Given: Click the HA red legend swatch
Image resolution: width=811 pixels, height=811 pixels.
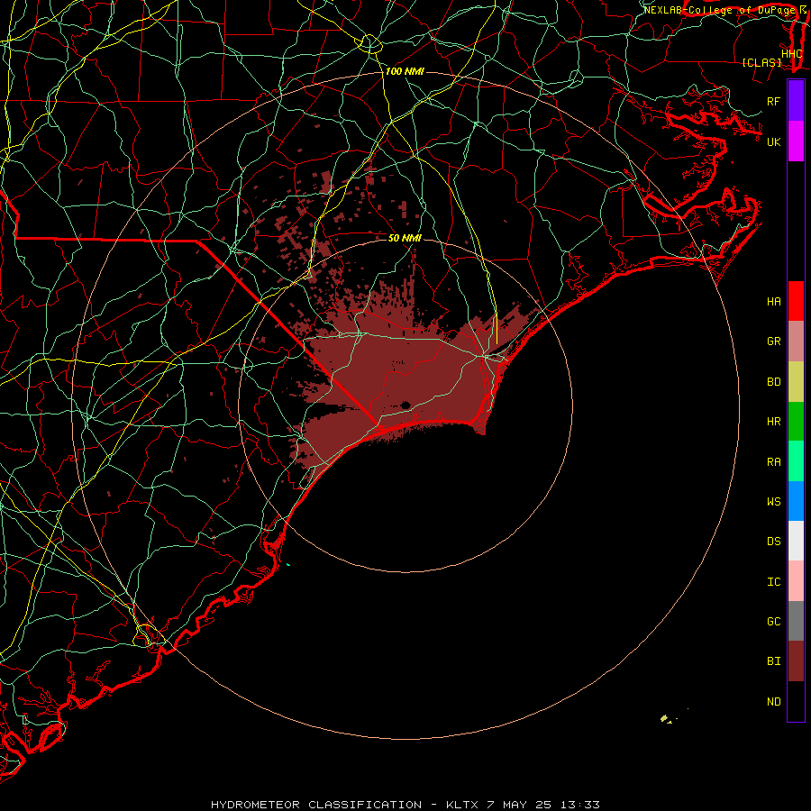Looking at the screenshot, I should pyautogui.click(x=796, y=301).
